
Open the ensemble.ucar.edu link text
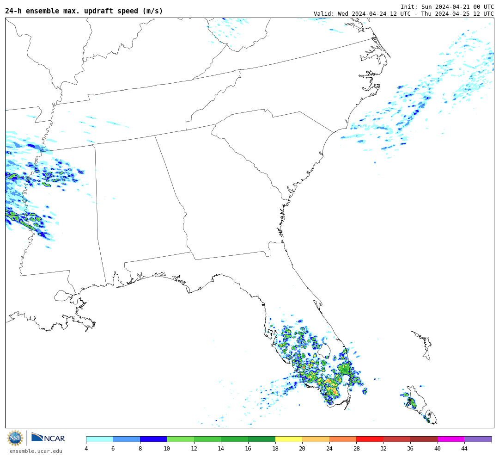36,451
